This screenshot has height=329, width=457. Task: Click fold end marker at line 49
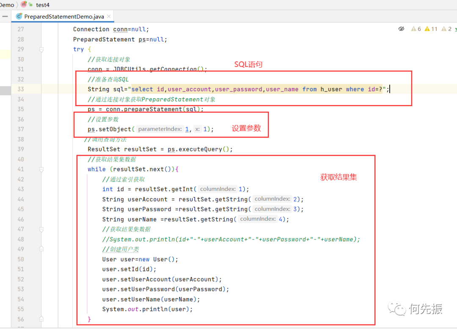[x=41, y=249]
